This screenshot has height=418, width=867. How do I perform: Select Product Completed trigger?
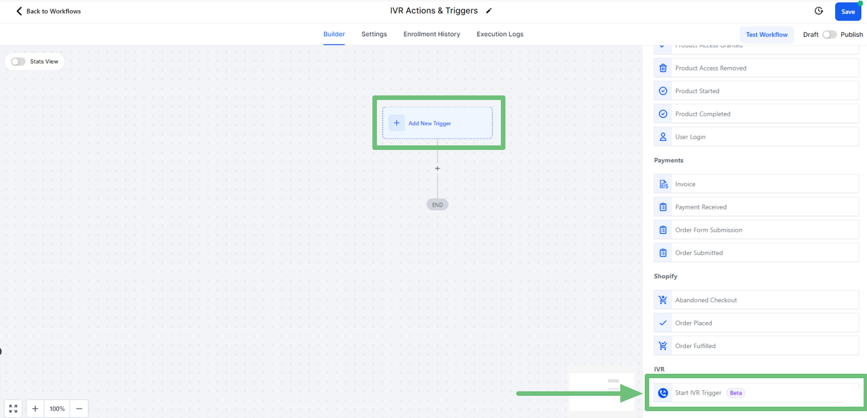click(756, 114)
